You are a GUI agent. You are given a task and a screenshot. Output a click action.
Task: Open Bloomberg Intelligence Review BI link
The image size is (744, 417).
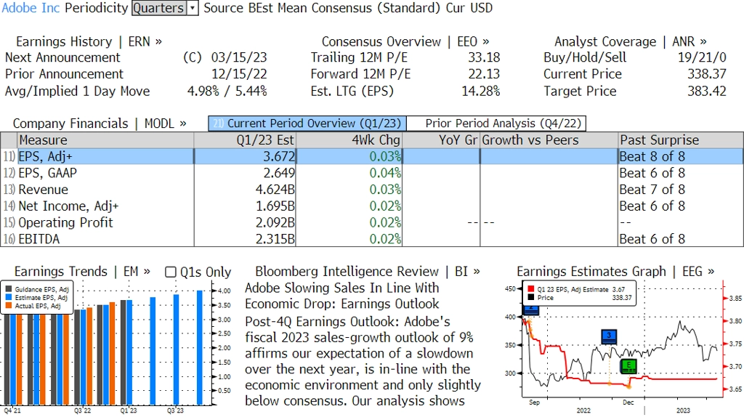pos(368,272)
